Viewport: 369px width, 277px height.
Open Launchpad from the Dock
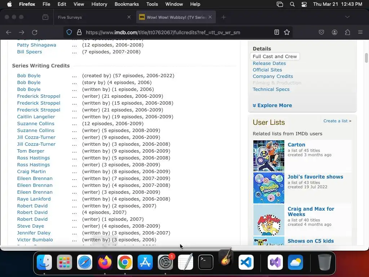pyautogui.click(x=65, y=262)
